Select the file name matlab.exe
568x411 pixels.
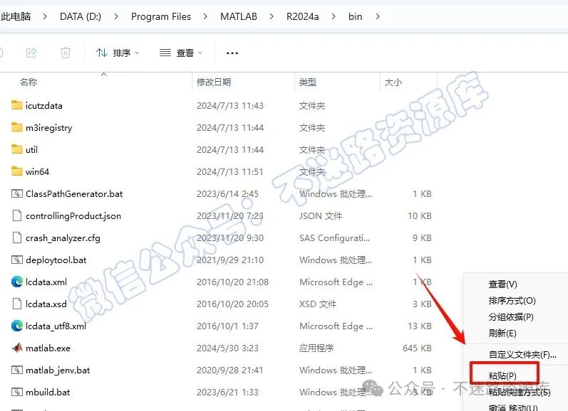[x=48, y=348]
